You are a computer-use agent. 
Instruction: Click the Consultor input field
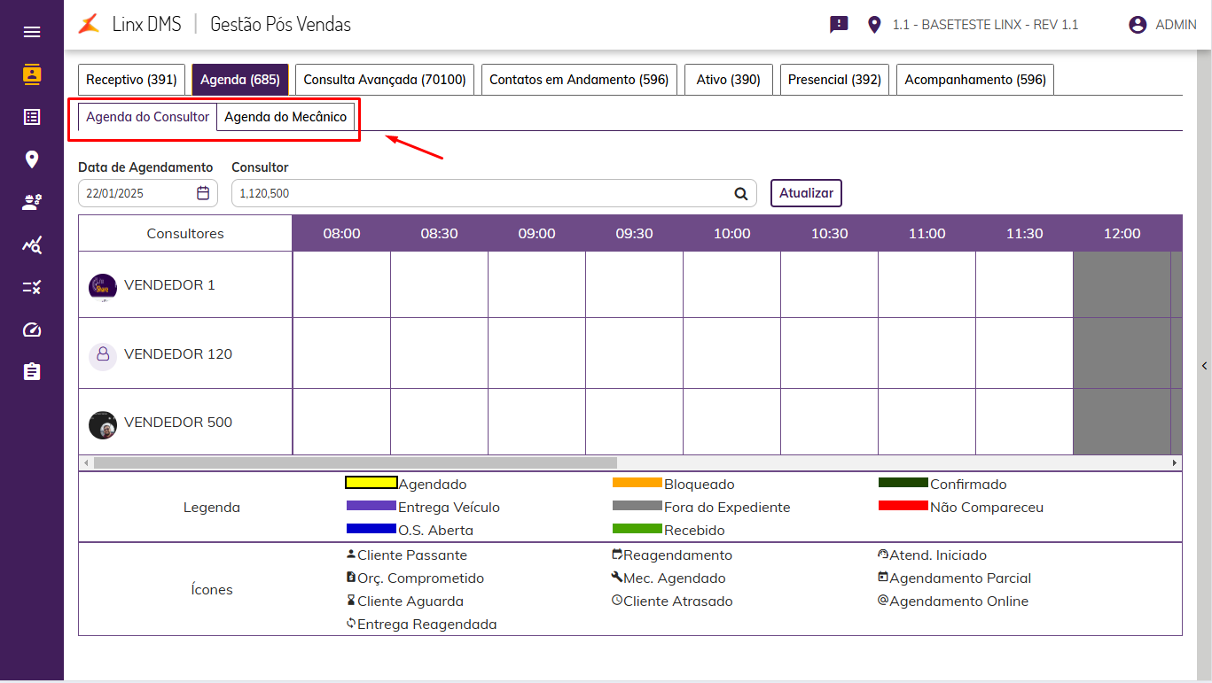(494, 193)
